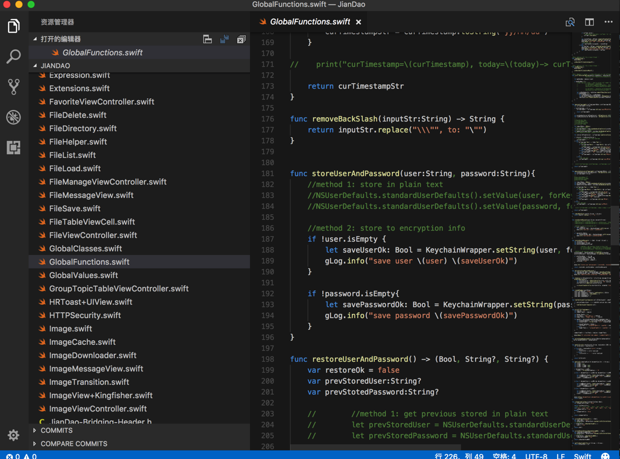Click the open preview/search icon in the editor title
Image resolution: width=620 pixels, height=459 pixels.
point(570,22)
